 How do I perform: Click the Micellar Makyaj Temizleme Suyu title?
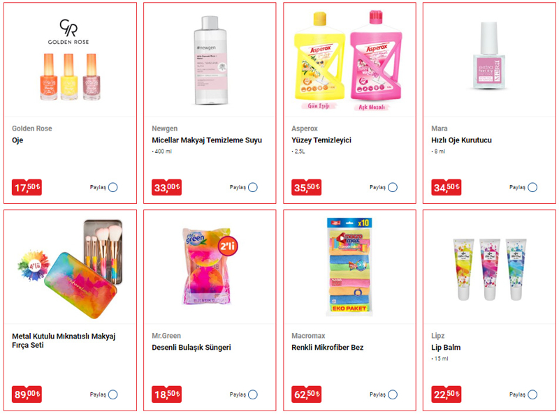[207, 140]
